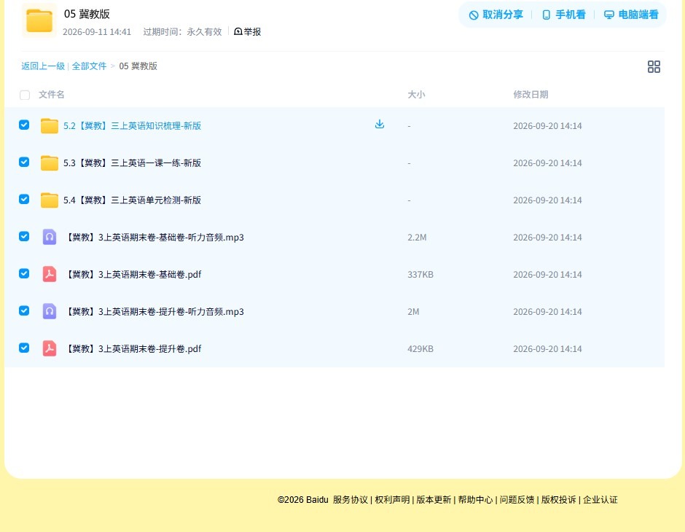Uncheck the 基础卷.pdf checkbox
Viewport: 685px width, 532px height.
click(24, 273)
